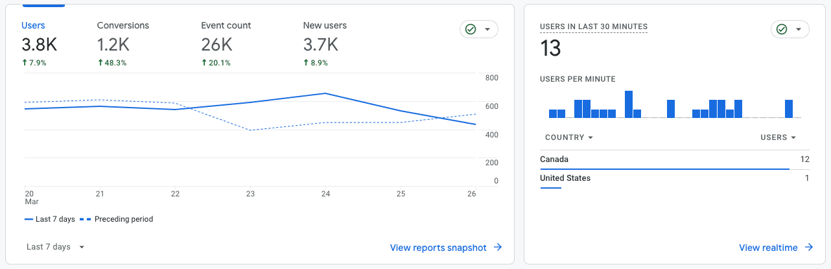Click the Users in last 30 minutes heading
Viewport: 831px width, 269px height.
point(593,27)
